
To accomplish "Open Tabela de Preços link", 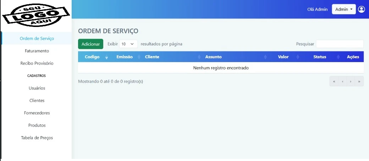I will [x=37, y=138].
